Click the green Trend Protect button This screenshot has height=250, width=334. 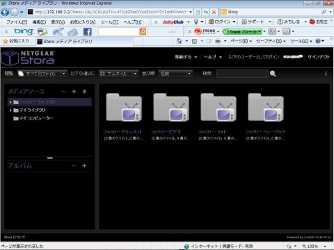coord(242,31)
